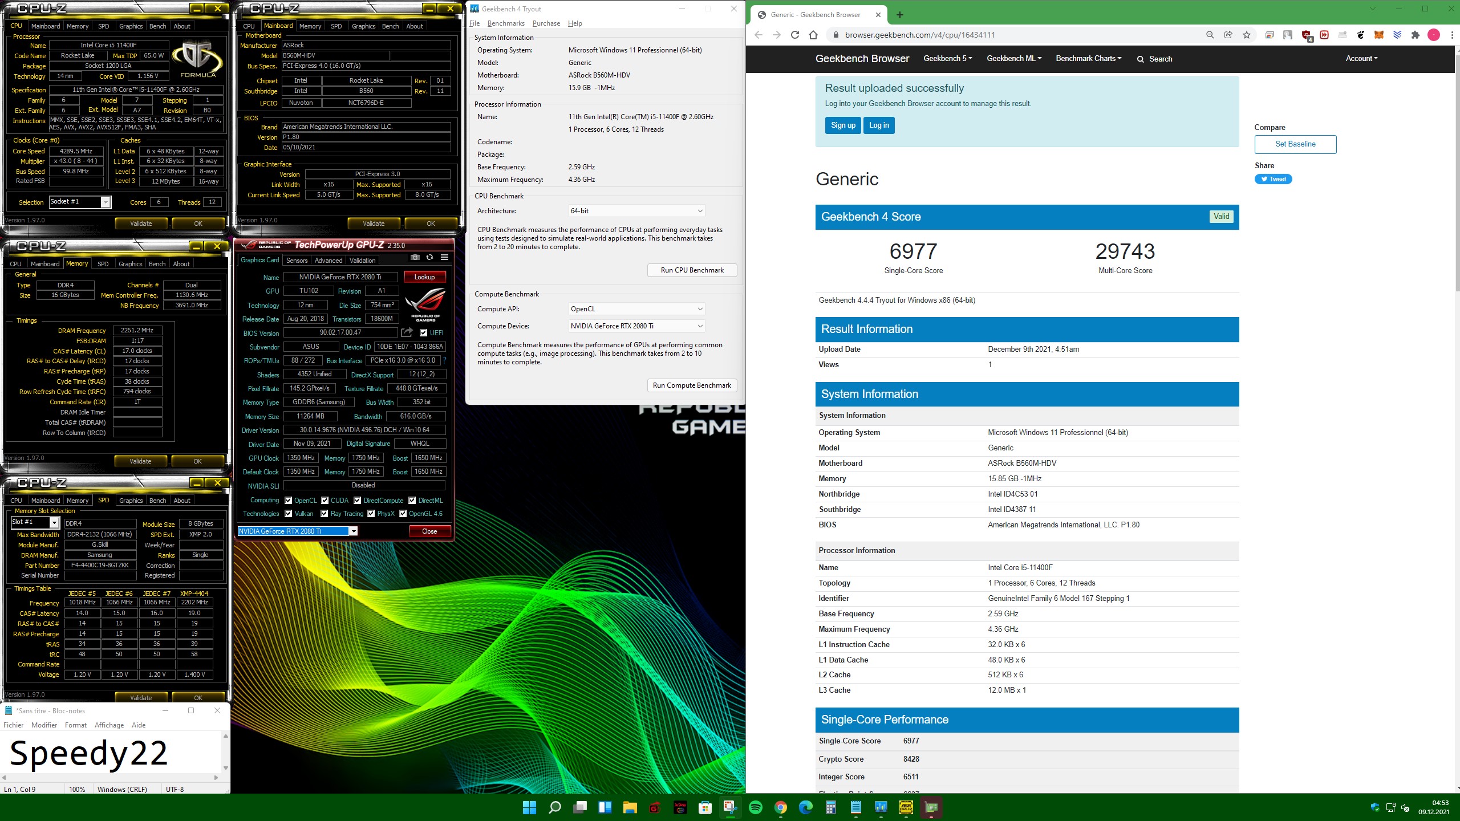Click the GPU-Z BIOS share/export icon
The height and width of the screenshot is (821, 1460).
407,332
